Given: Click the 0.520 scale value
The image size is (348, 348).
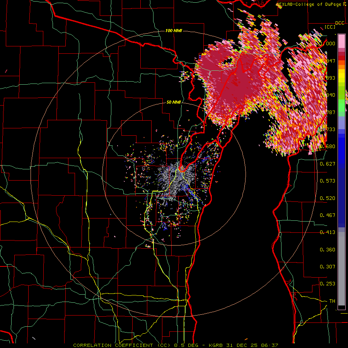Looking at the screenshot, I should pyautogui.click(x=328, y=198).
